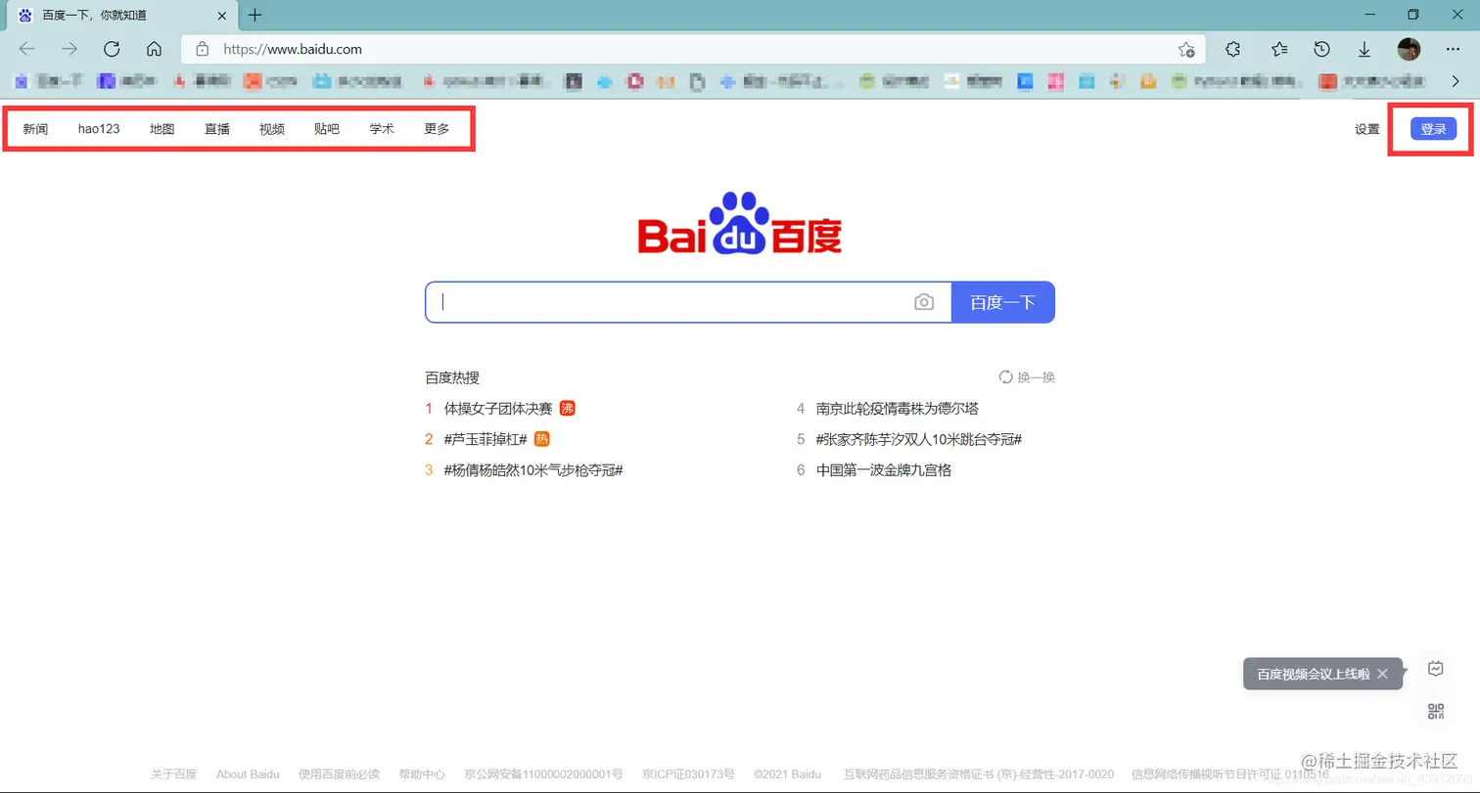Open the 贴吧 nav item
Image resolution: width=1480 pixels, height=793 pixels.
tap(326, 128)
